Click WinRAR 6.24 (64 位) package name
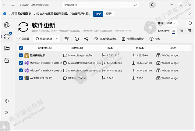 41,78
